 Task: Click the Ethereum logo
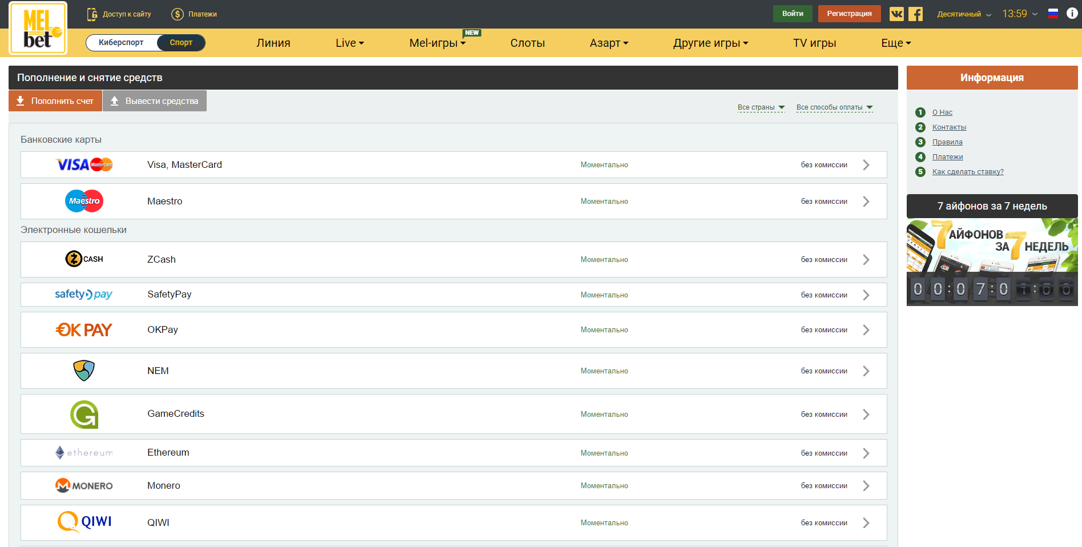point(84,452)
